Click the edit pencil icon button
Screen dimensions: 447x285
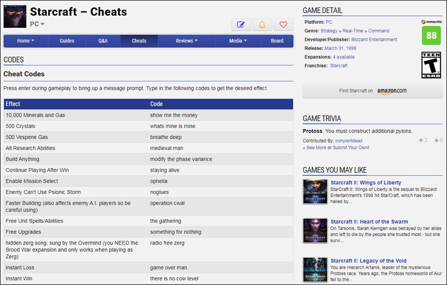[x=241, y=25]
